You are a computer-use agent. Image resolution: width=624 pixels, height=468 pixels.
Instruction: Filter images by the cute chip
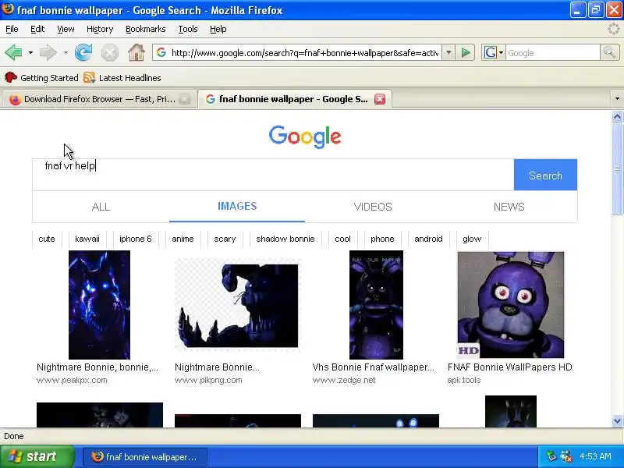pyautogui.click(x=47, y=239)
